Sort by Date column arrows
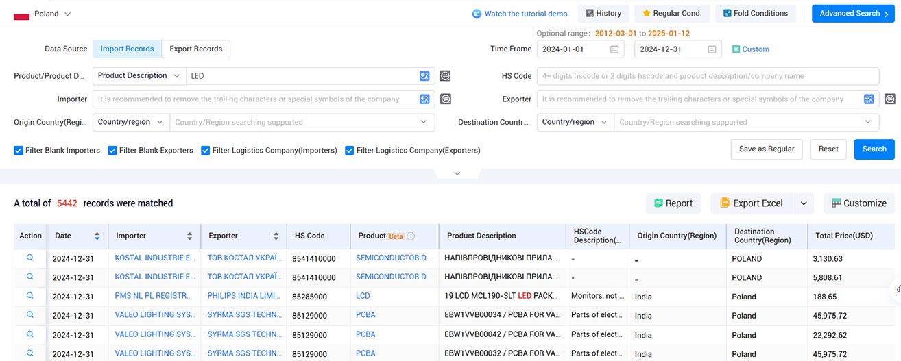Screen dimensions: 901x361 [97, 236]
